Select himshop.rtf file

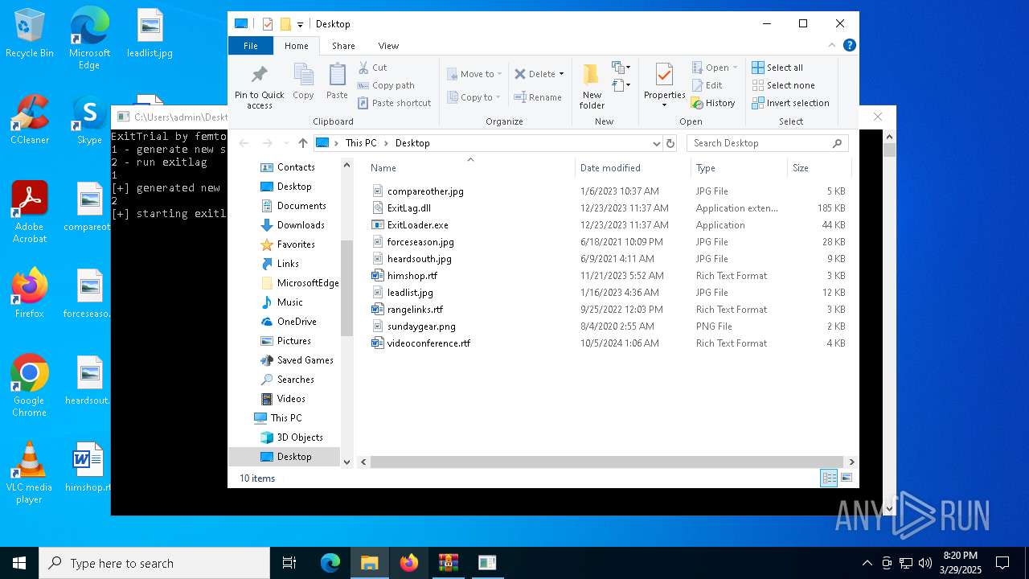coord(412,276)
